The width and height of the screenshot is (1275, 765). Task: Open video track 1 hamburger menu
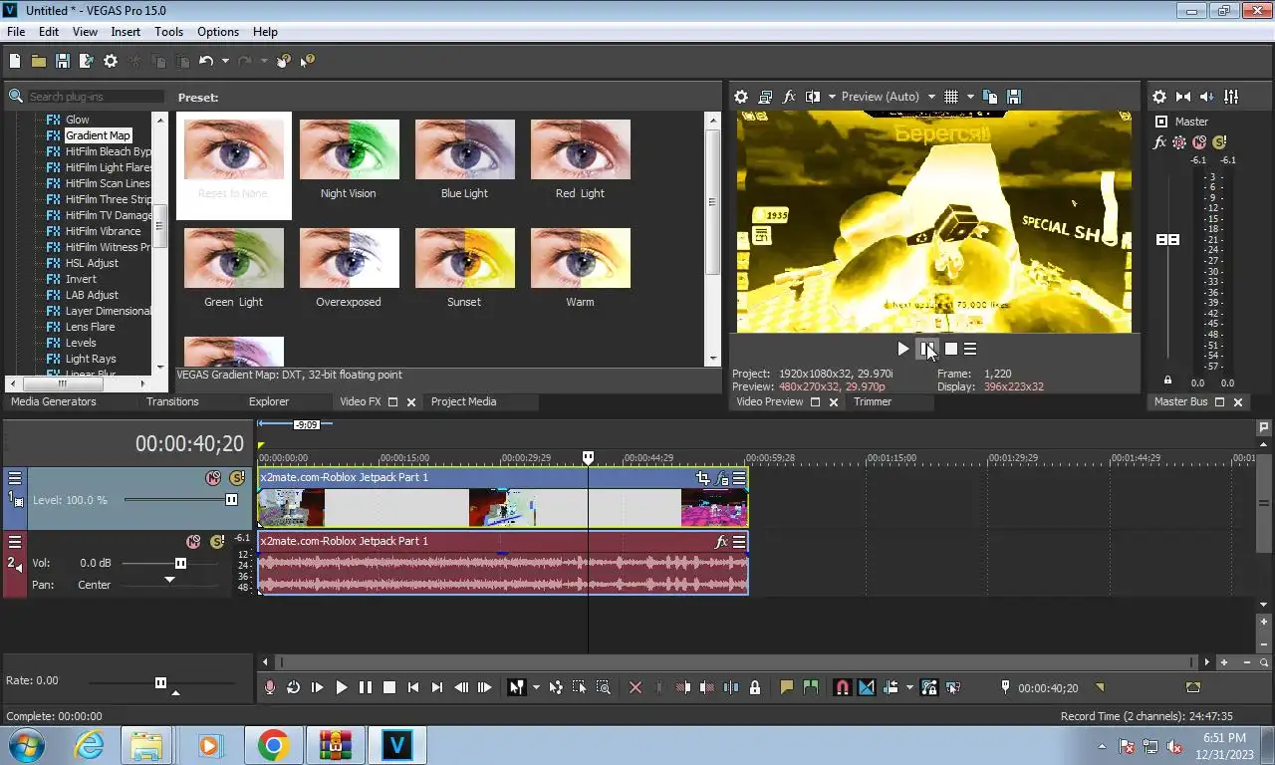15,478
